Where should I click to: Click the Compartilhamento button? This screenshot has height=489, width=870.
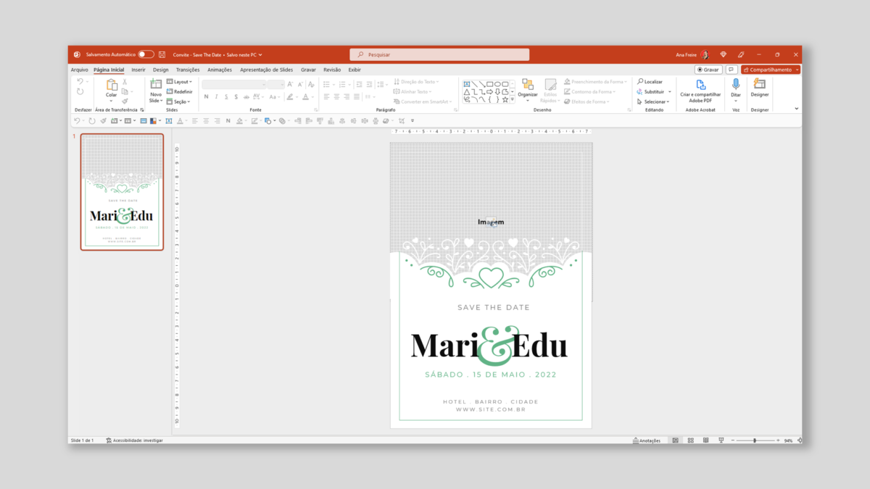(x=771, y=70)
